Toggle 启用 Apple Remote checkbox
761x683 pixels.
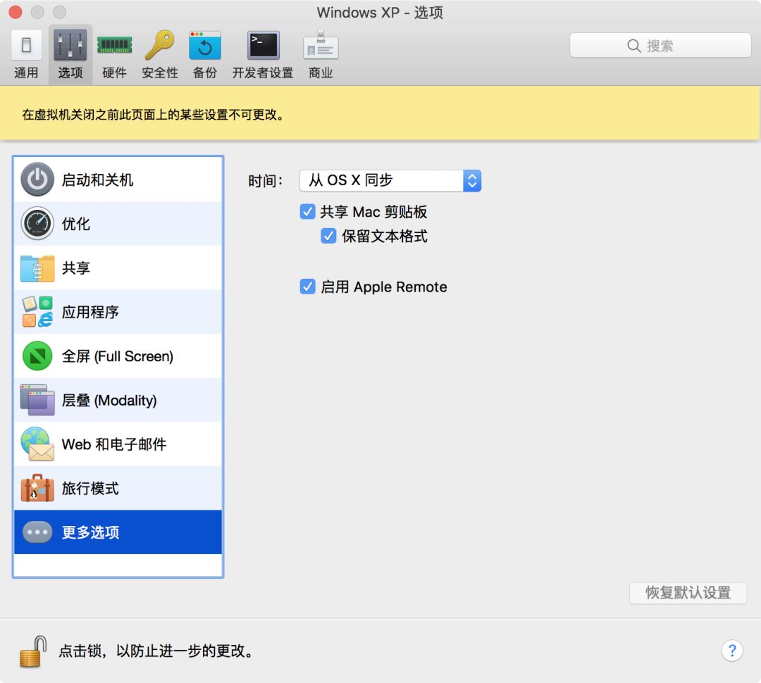(x=307, y=287)
